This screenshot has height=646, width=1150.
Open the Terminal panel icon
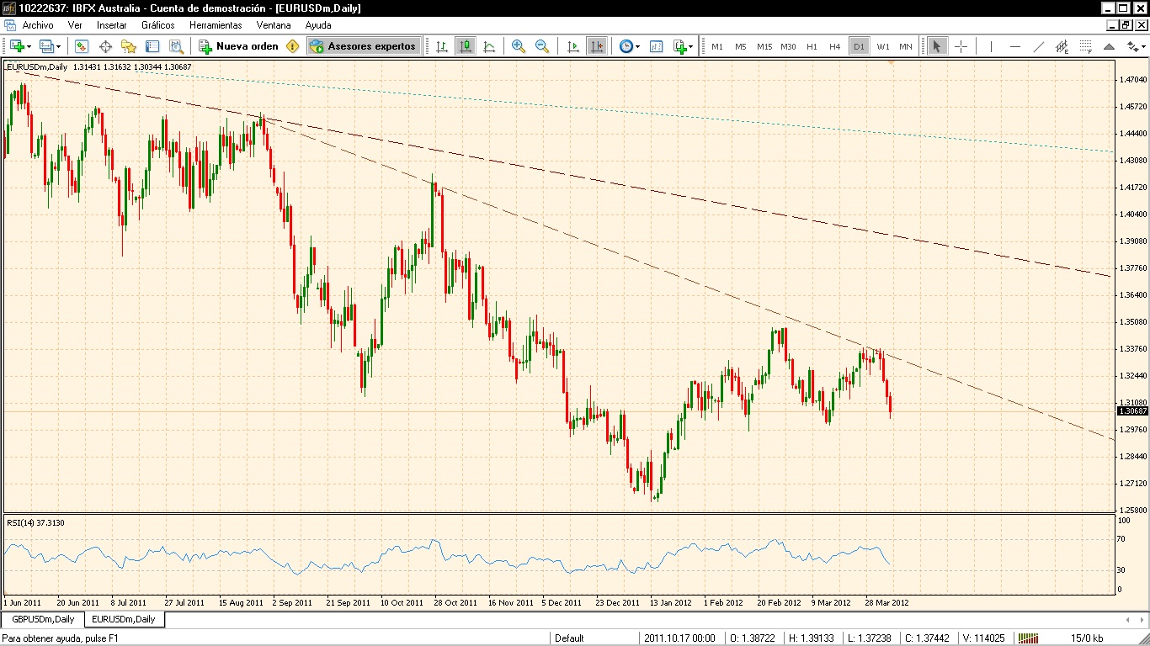click(152, 46)
